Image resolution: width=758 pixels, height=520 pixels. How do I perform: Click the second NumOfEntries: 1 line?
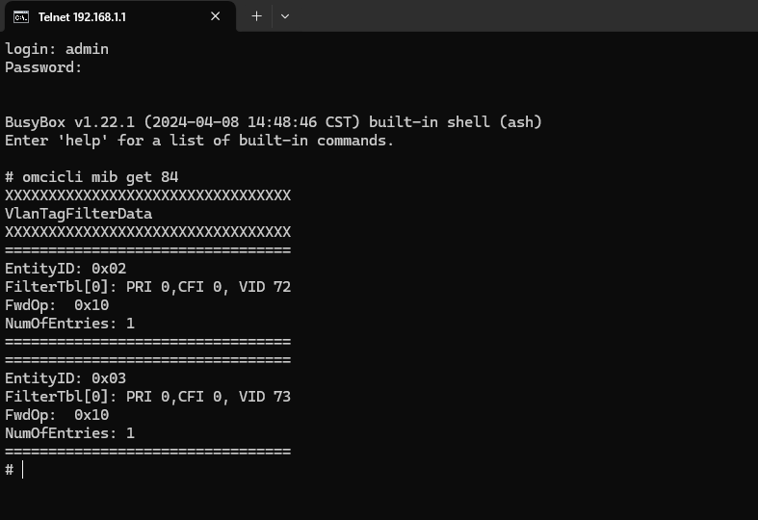point(69,433)
